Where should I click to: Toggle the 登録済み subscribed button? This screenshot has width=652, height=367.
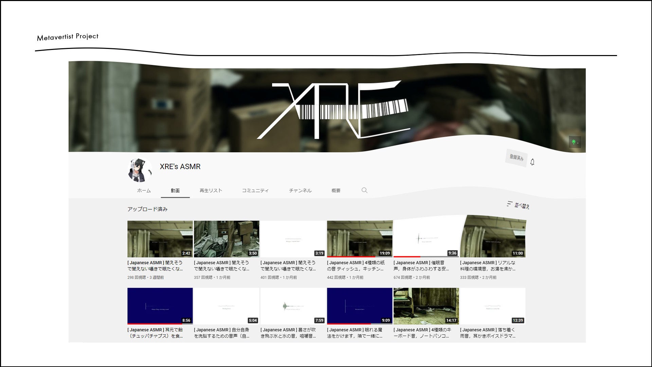point(516,158)
